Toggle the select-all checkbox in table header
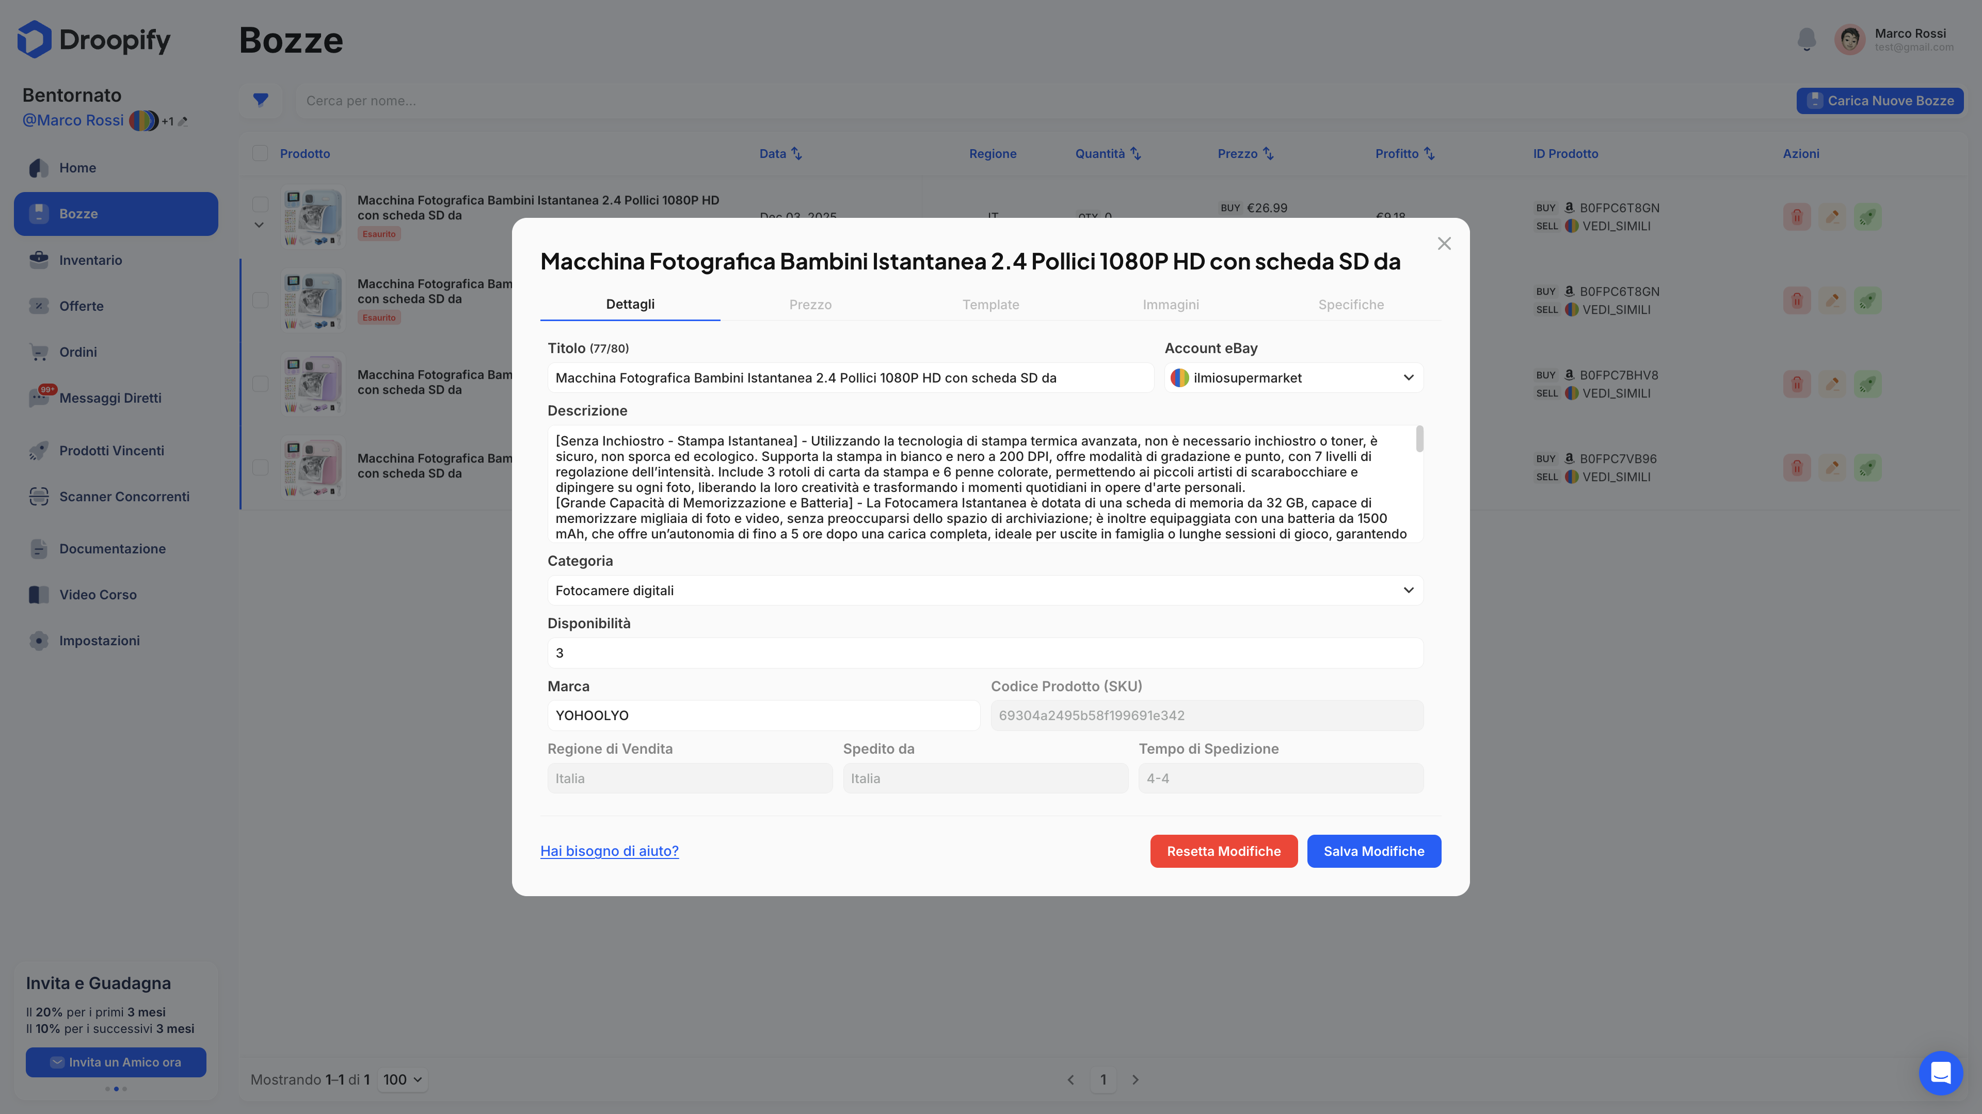Viewport: 1982px width, 1114px height. click(260, 153)
